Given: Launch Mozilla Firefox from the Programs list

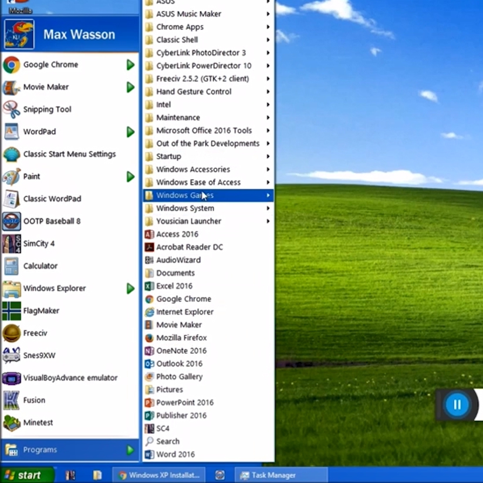Looking at the screenshot, I should (x=208, y=337).
